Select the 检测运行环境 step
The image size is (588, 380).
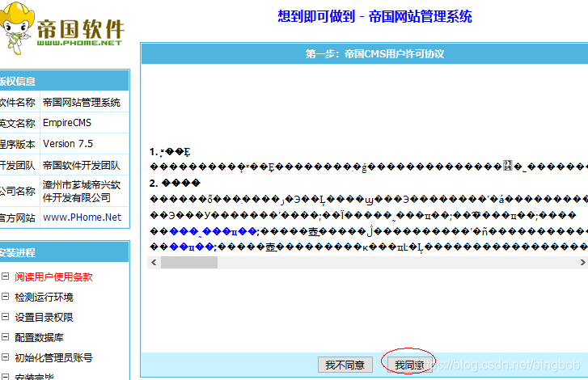44,298
